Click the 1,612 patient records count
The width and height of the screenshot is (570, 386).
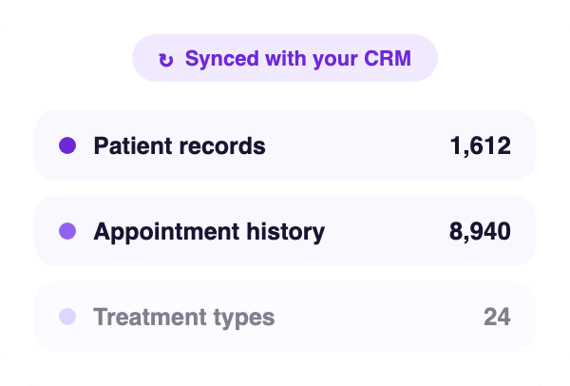(480, 145)
